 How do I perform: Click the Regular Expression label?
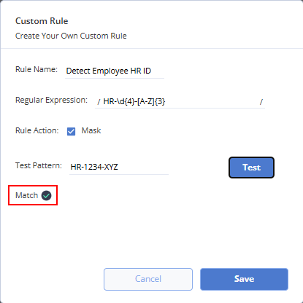point(51,100)
